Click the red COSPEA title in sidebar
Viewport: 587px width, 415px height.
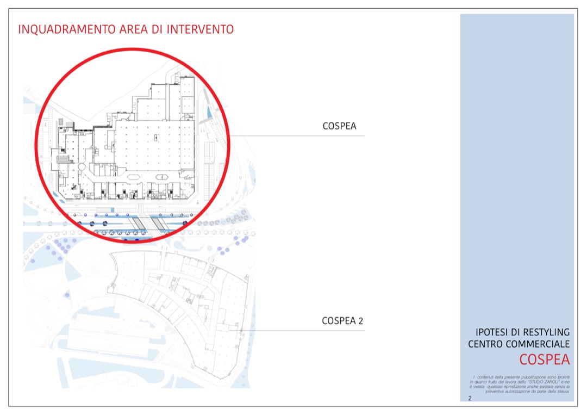click(544, 360)
